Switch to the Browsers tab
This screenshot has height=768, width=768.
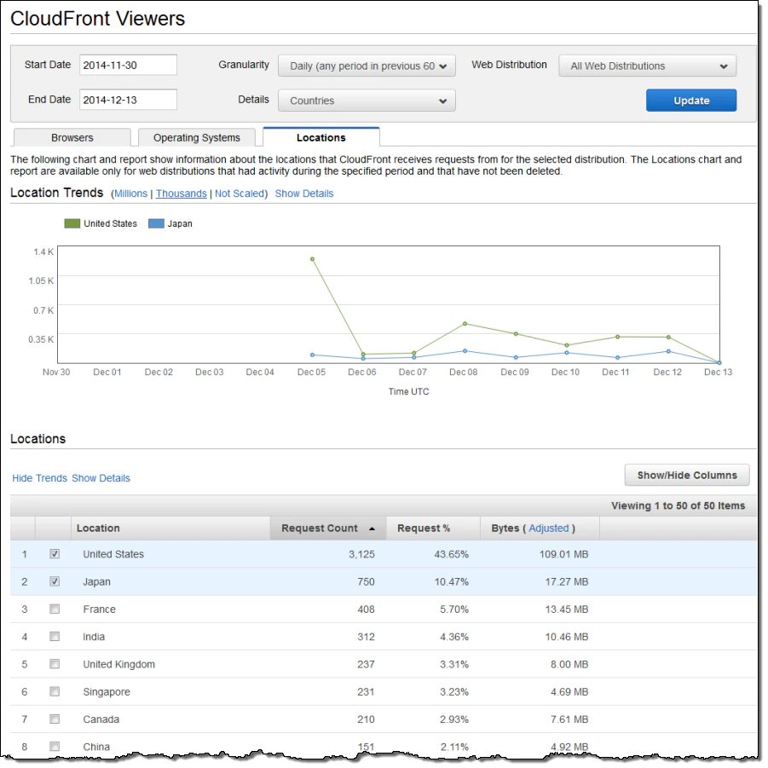[72, 137]
